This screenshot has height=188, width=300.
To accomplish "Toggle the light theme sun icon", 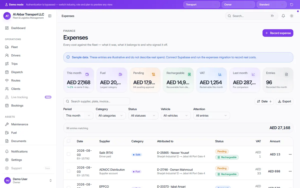I will tap(291, 16).
